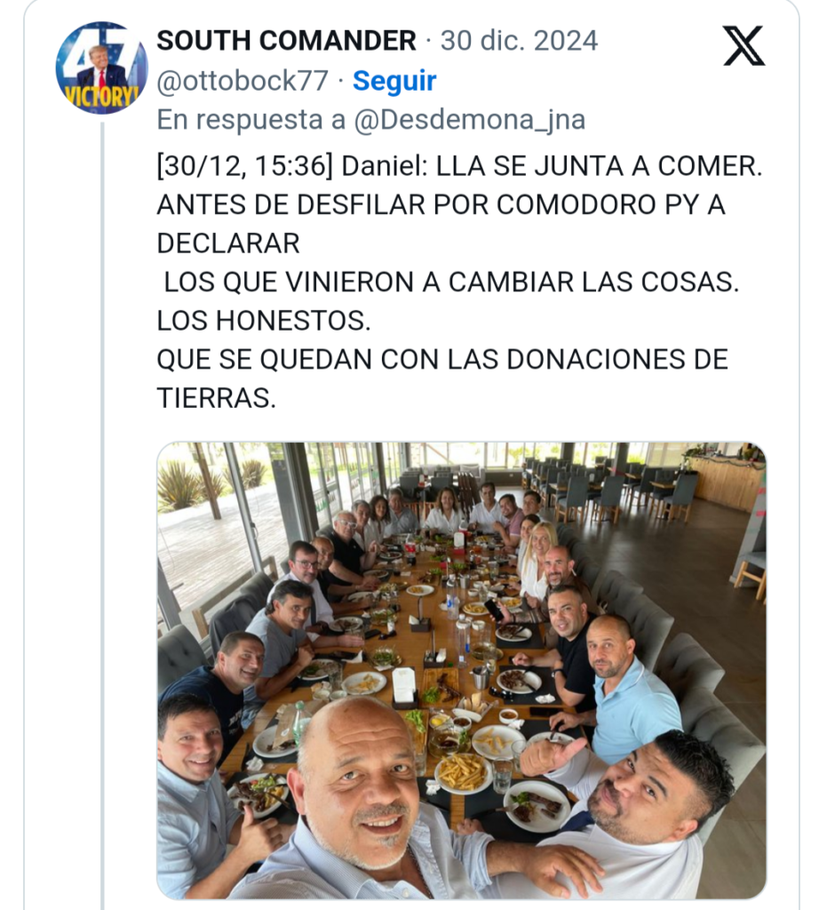The width and height of the screenshot is (835, 910).
Task: Follow the account via Seguir
Action: tap(394, 81)
